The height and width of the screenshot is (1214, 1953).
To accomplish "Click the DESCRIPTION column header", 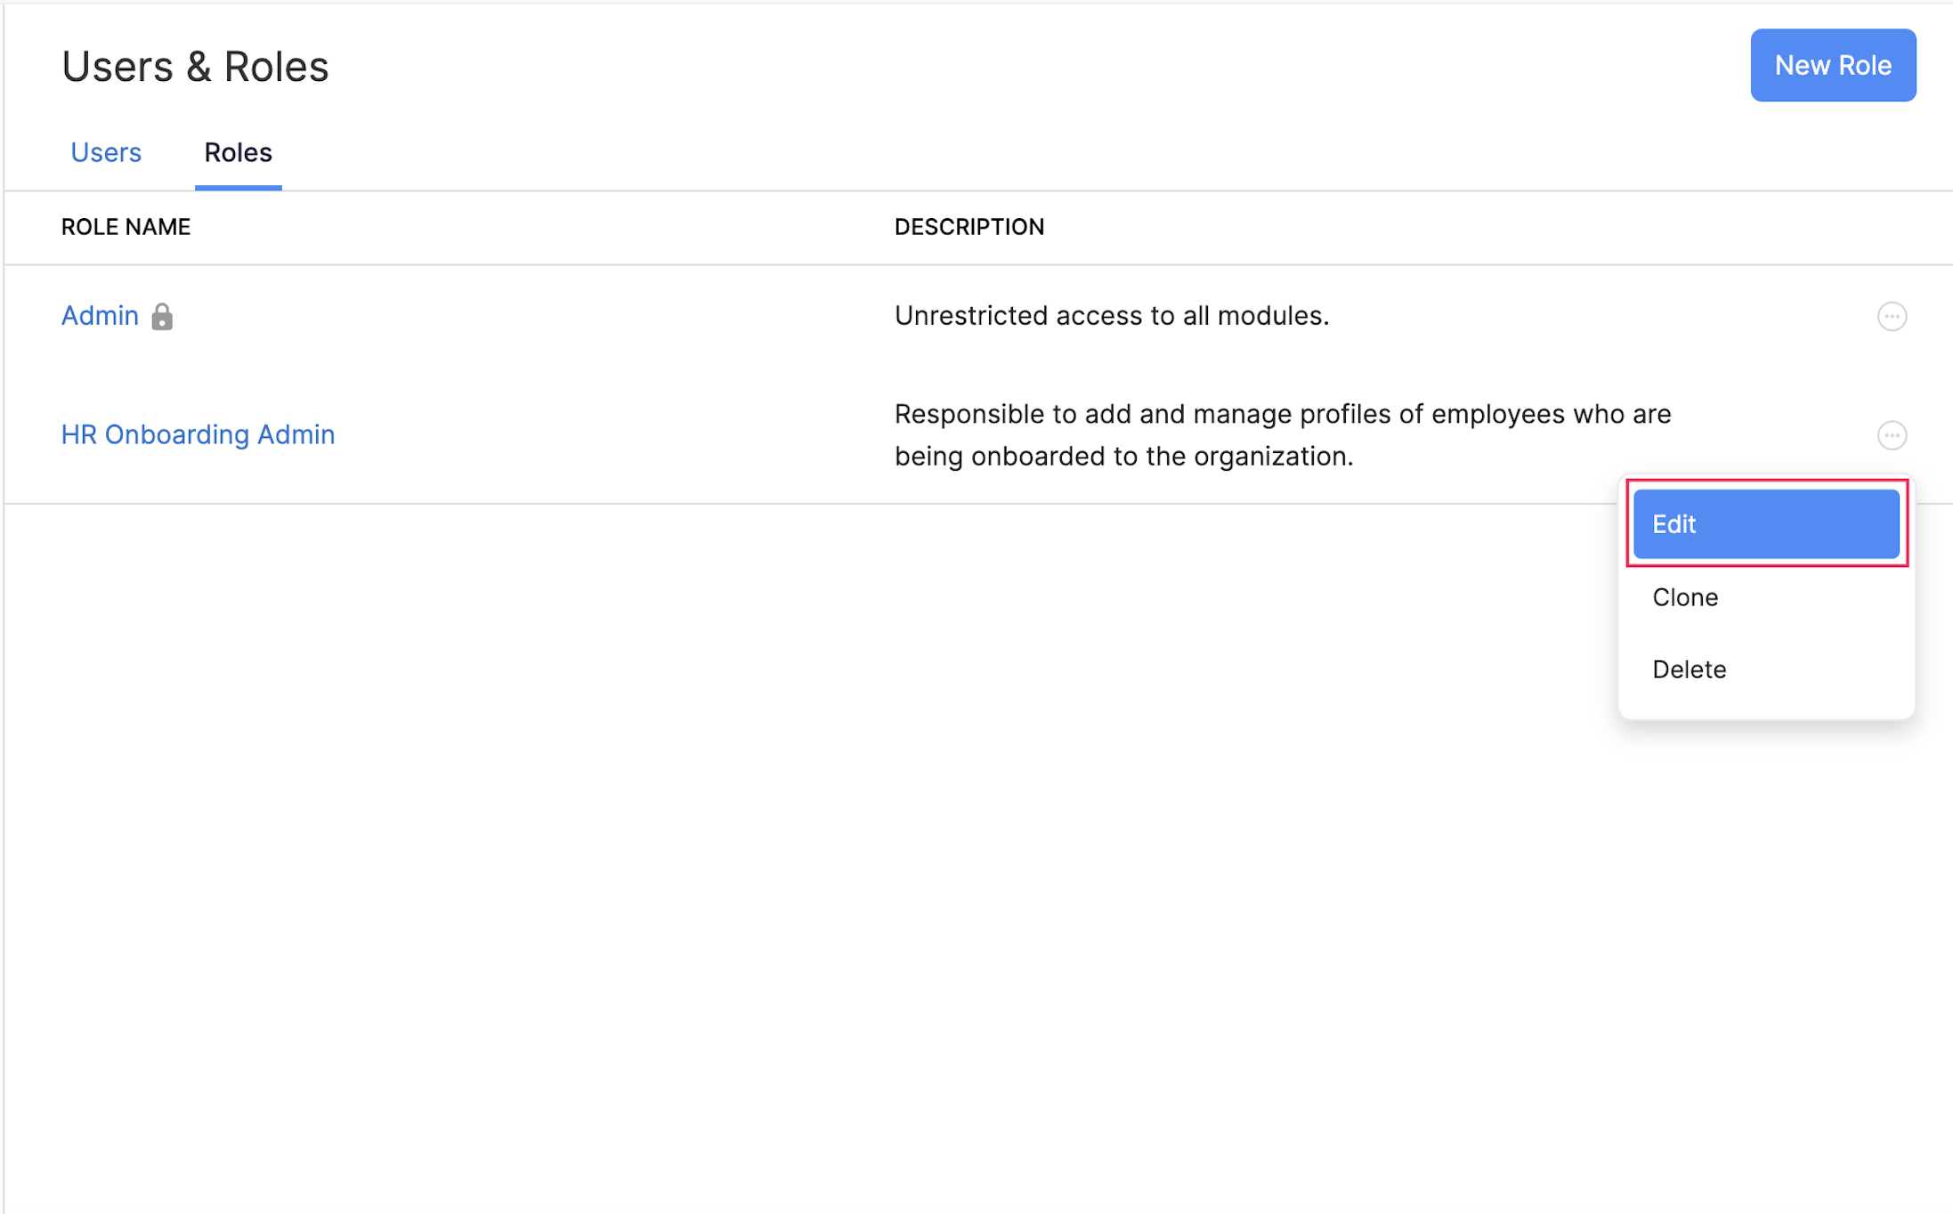I will point(968,227).
